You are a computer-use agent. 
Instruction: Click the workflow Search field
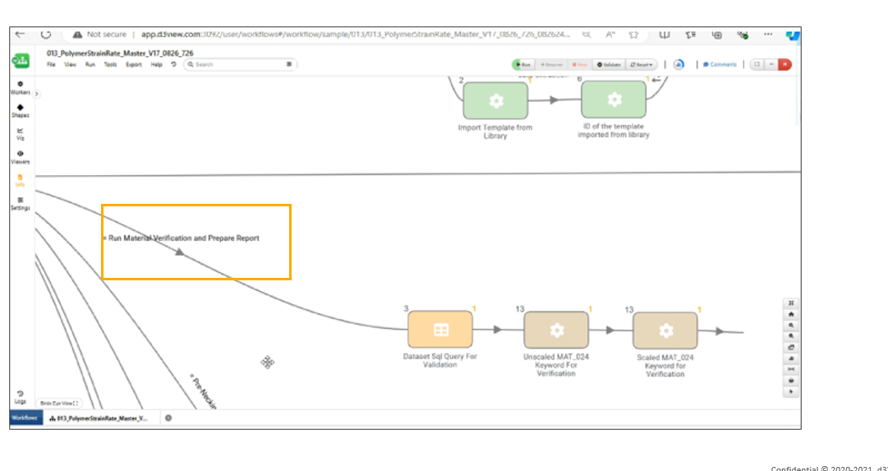click(x=240, y=65)
